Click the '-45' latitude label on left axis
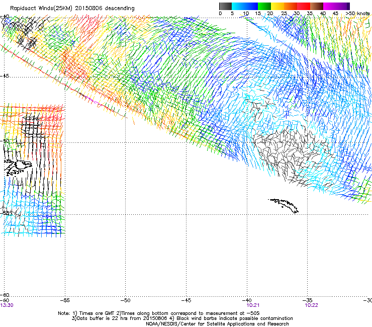Screen dimensions: 372x327 click(x=5, y=76)
